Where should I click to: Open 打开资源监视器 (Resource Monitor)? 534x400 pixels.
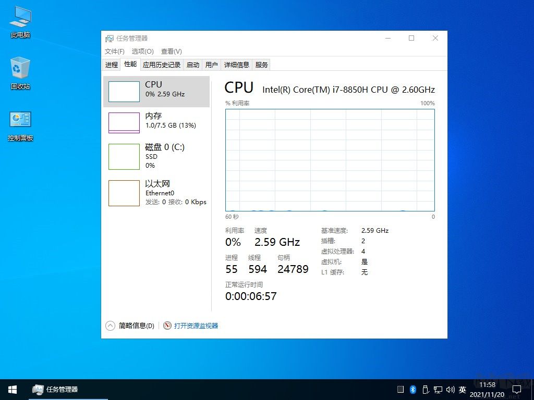(x=196, y=326)
